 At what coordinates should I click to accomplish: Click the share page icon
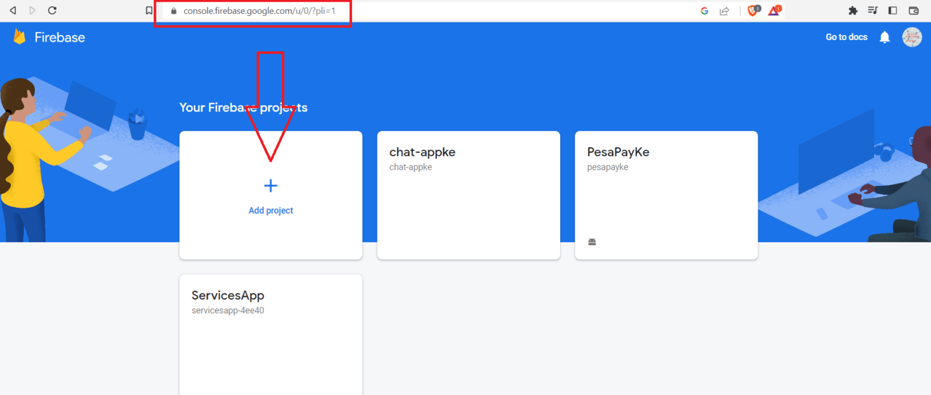724,10
